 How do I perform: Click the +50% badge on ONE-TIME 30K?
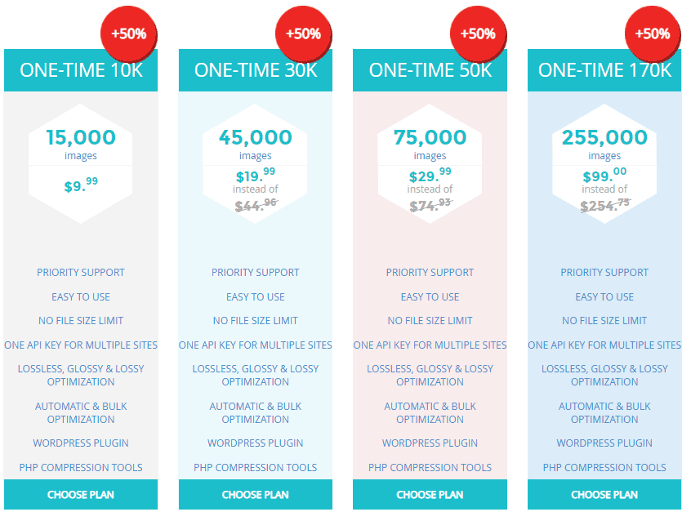pyautogui.click(x=303, y=34)
